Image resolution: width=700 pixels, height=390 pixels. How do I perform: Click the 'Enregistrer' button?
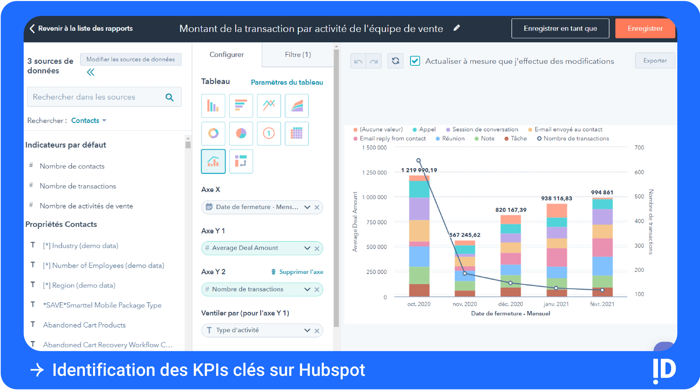(645, 28)
